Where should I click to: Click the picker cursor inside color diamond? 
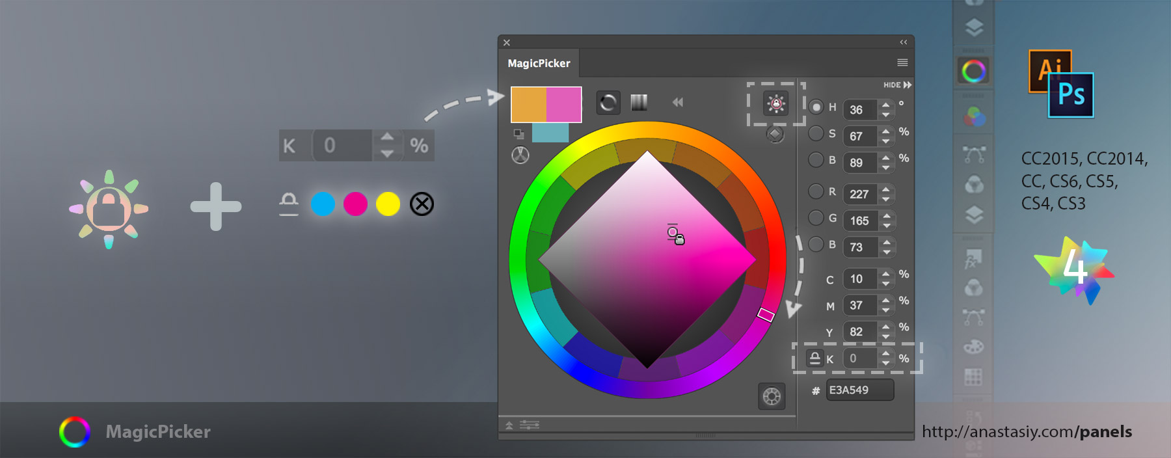[673, 232]
